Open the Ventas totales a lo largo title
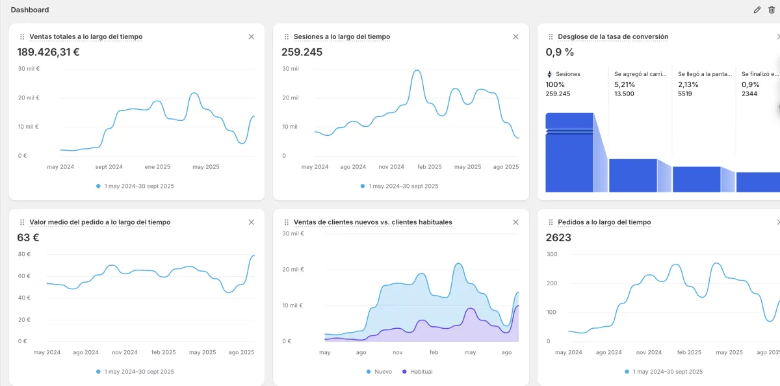The image size is (780, 386). (x=86, y=37)
